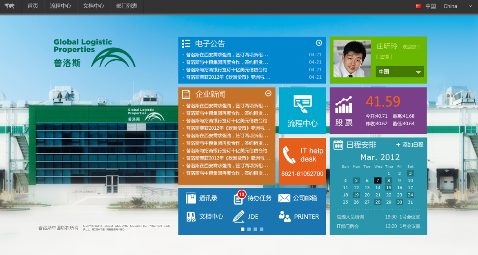Open more 企业新闻 via arrow icon
Image resolution: width=478 pixels, height=255 pixels.
268,94
